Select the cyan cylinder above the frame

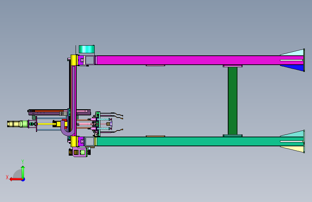click(87, 49)
